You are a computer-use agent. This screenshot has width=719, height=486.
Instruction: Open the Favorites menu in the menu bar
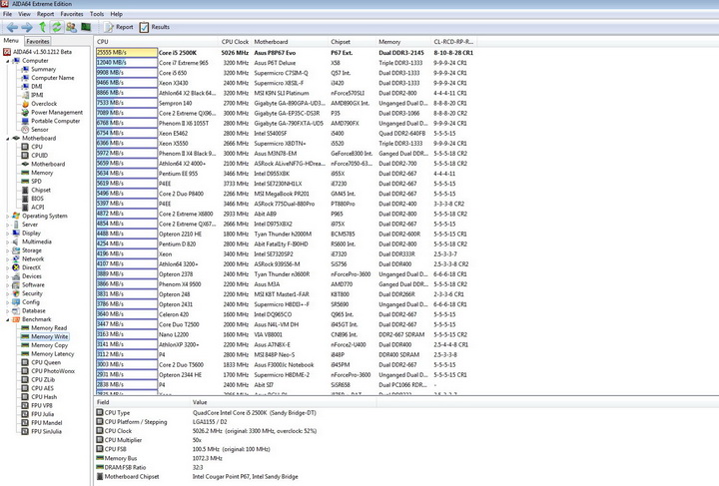72,14
